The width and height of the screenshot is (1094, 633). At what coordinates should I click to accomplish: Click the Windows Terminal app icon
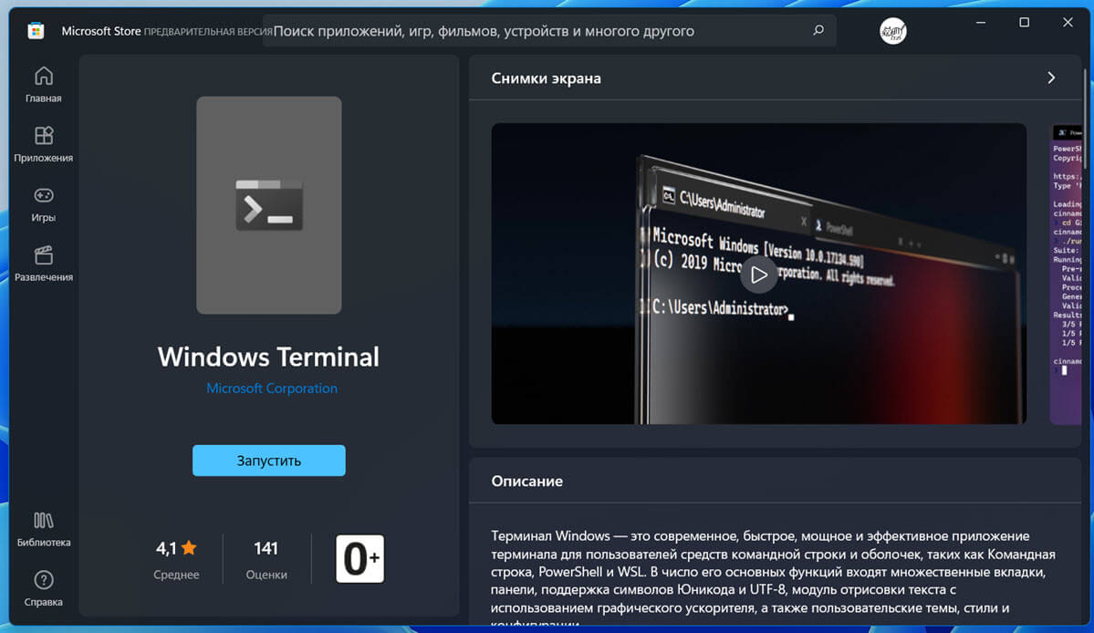click(268, 205)
